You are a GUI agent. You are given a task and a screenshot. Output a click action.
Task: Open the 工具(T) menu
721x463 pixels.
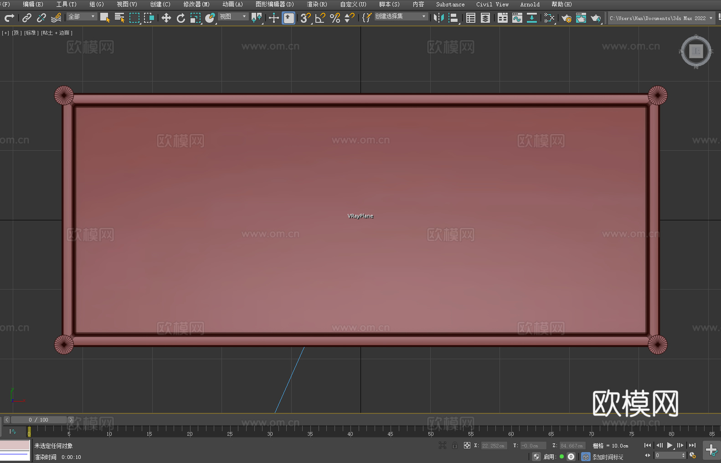point(66,4)
